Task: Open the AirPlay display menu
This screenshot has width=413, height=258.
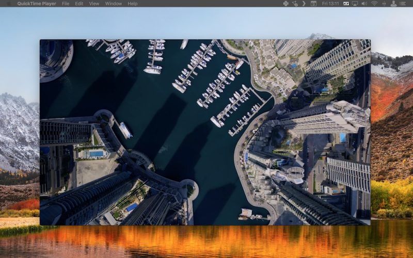Action: tap(355, 4)
